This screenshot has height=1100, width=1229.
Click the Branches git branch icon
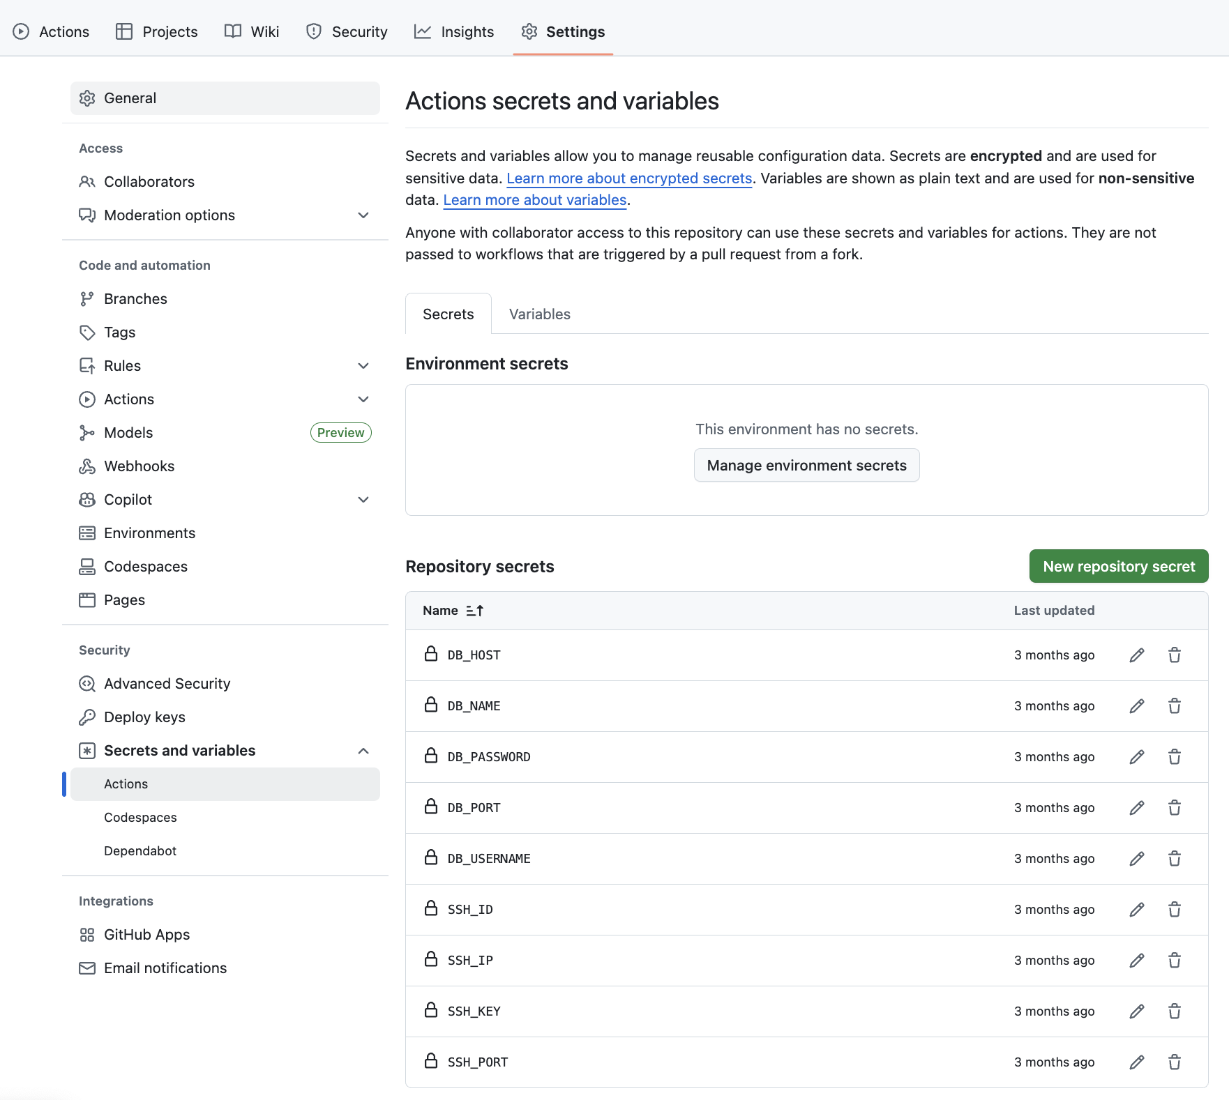(x=87, y=299)
